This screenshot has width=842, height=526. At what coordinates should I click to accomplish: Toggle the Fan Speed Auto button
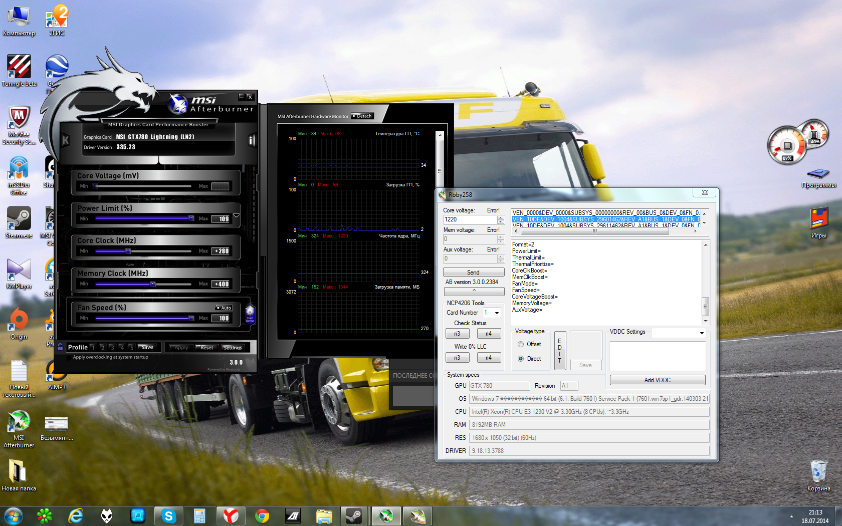point(224,308)
